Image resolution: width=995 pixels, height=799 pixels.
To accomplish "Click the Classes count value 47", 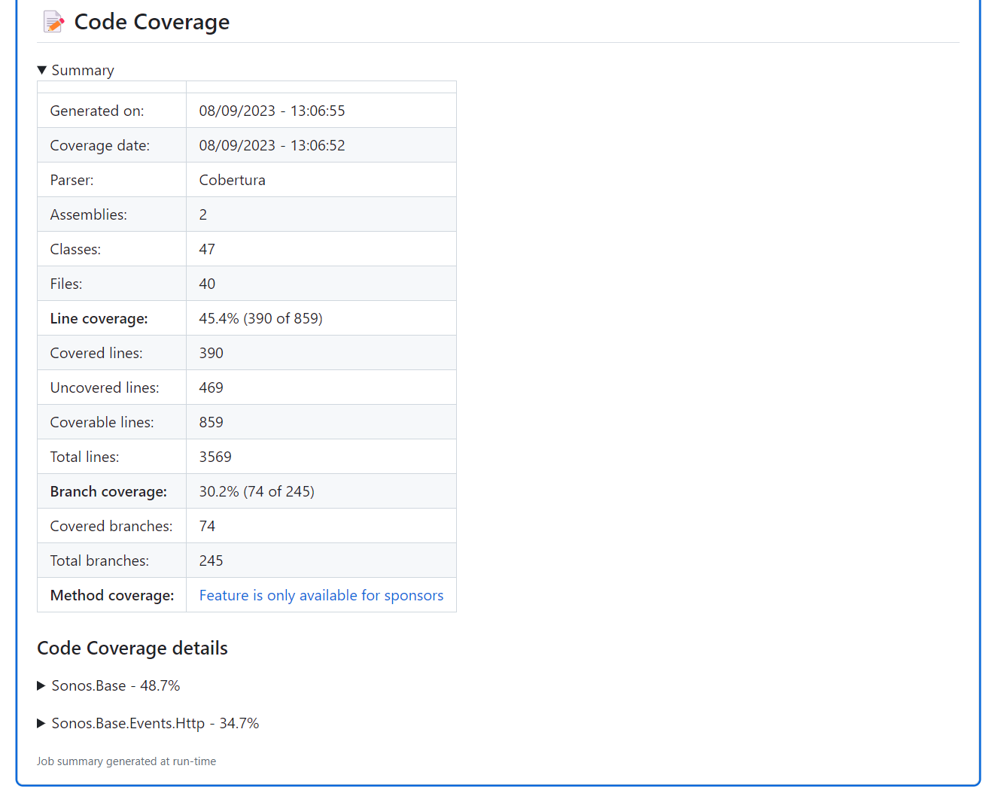I will [x=207, y=249].
